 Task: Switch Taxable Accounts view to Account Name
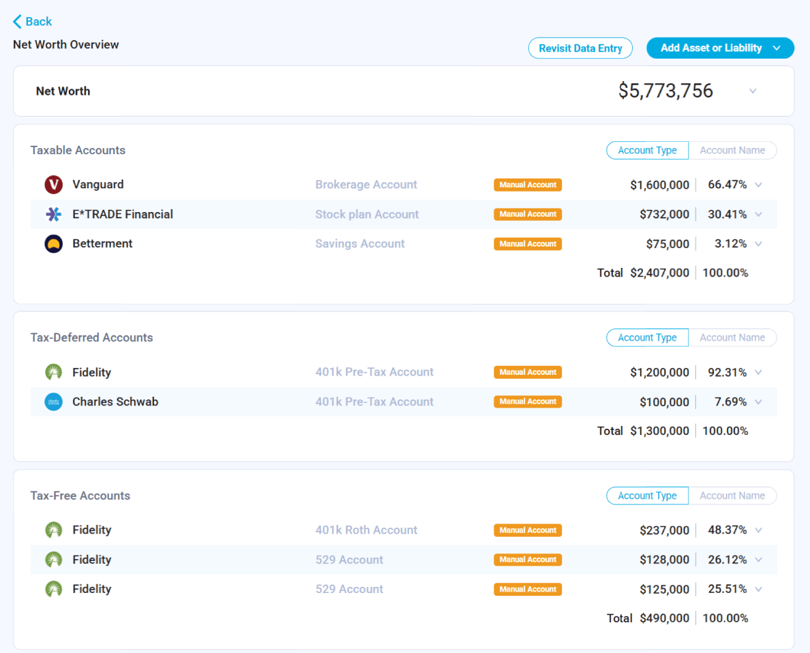(x=732, y=151)
